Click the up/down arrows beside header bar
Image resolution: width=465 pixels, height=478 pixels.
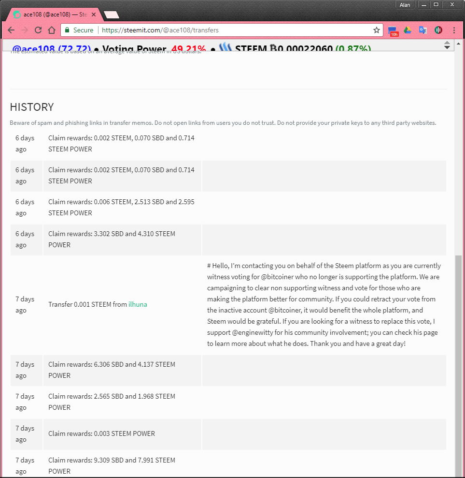[x=447, y=45]
